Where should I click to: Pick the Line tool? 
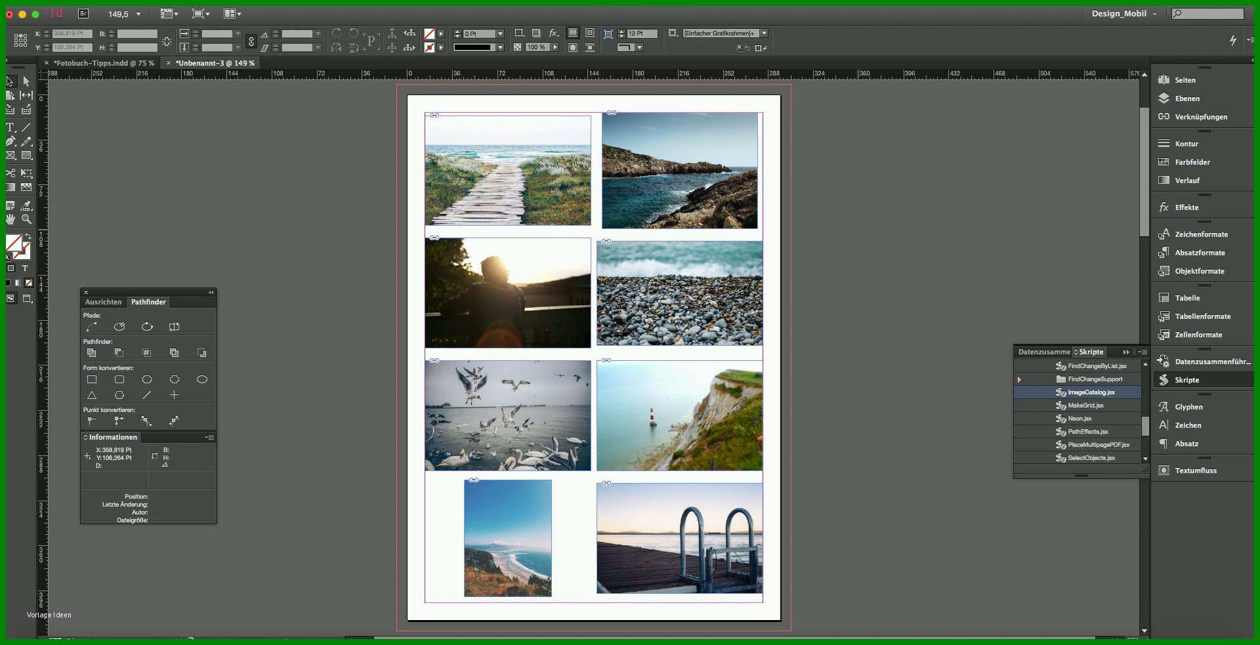[26, 127]
